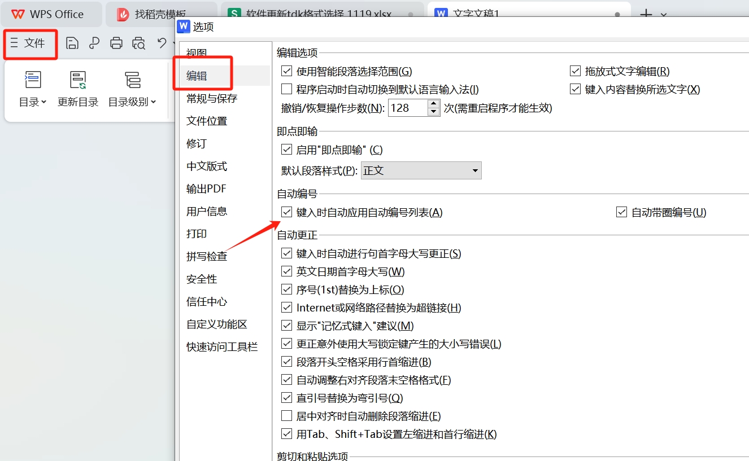Click the Save icon in the quick toolbar
The height and width of the screenshot is (461, 749).
(72, 43)
